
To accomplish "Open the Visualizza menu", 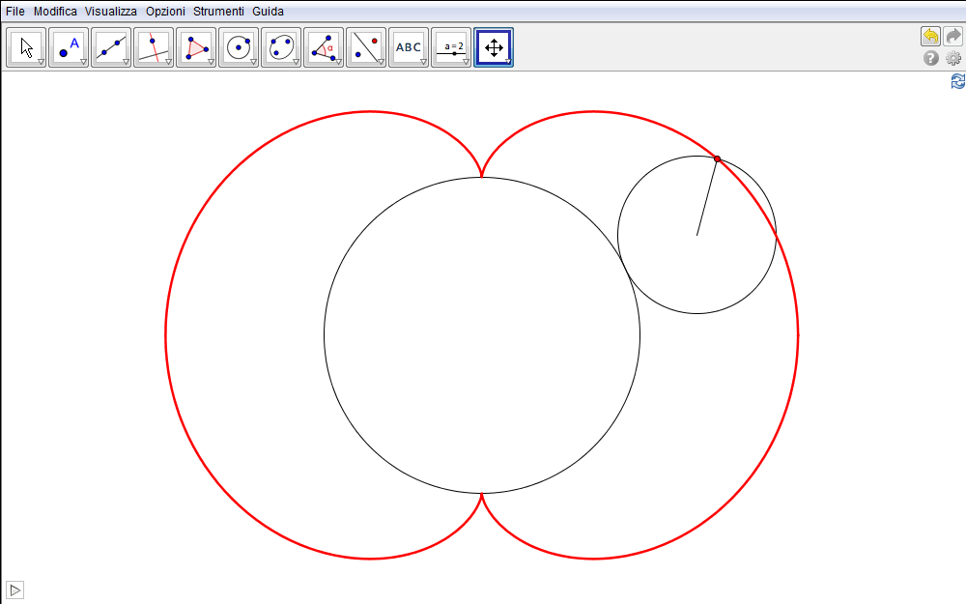I will coord(111,12).
